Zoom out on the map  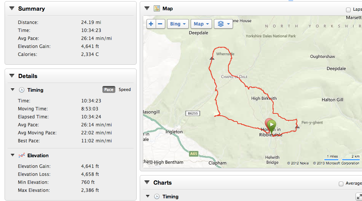(161, 24)
